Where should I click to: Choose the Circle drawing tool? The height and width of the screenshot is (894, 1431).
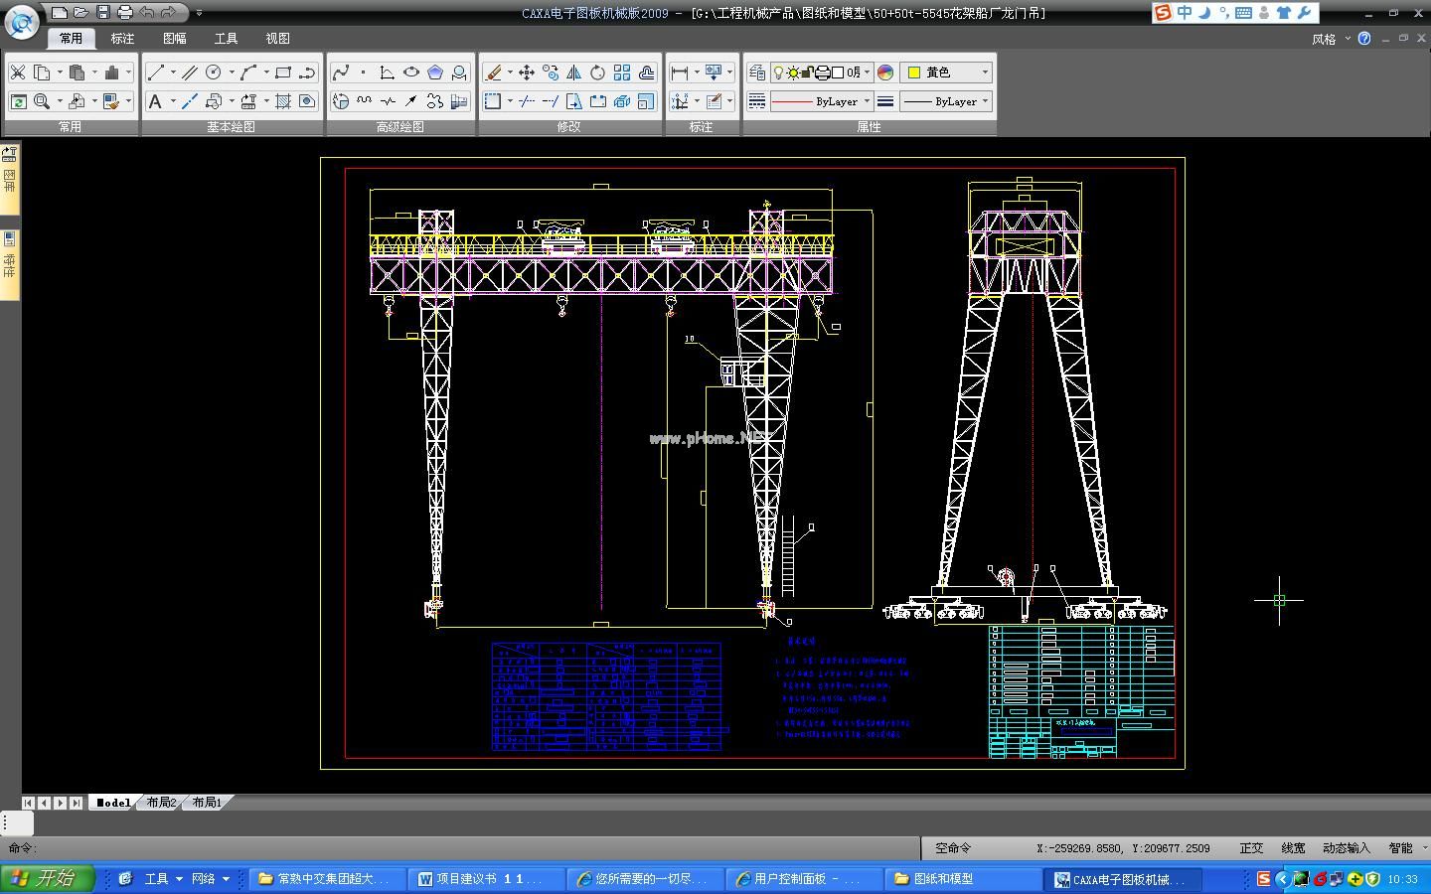(x=213, y=73)
